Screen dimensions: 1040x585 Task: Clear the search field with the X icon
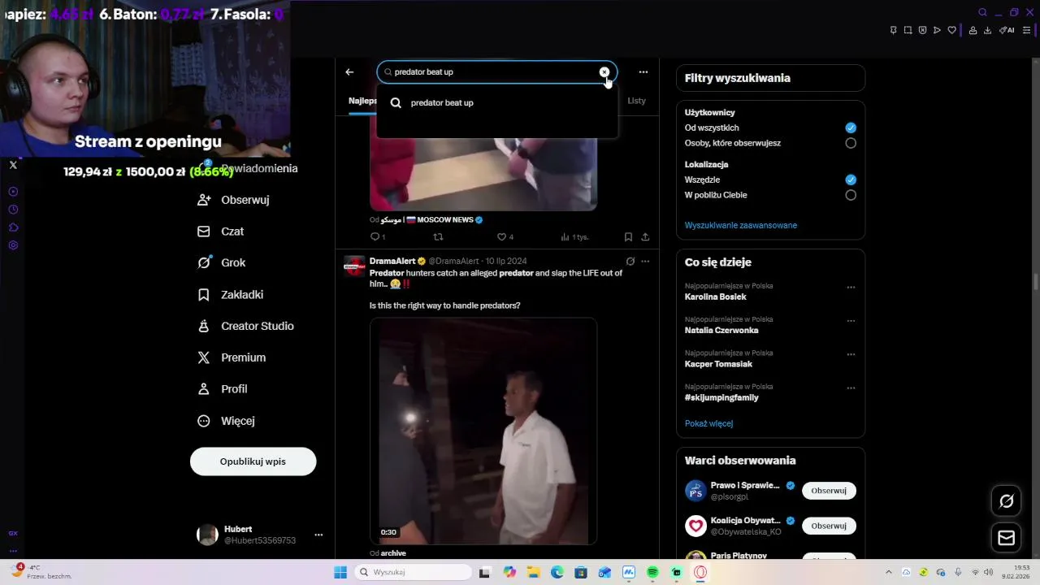pyautogui.click(x=604, y=72)
